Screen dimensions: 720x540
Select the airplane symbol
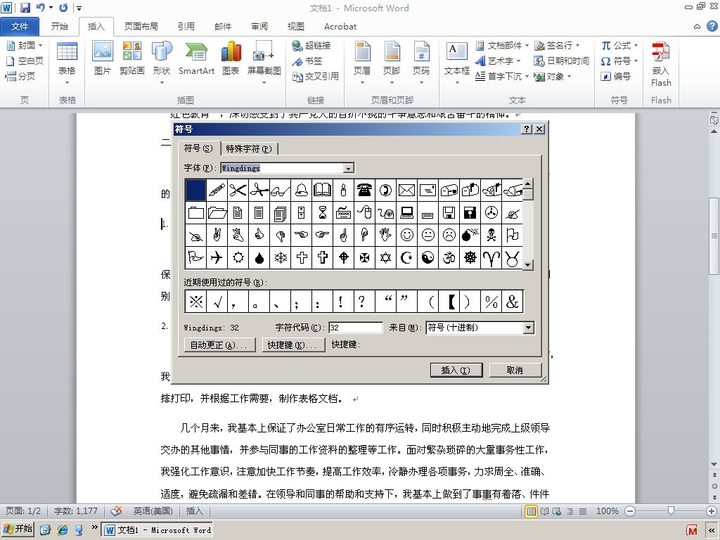[217, 257]
